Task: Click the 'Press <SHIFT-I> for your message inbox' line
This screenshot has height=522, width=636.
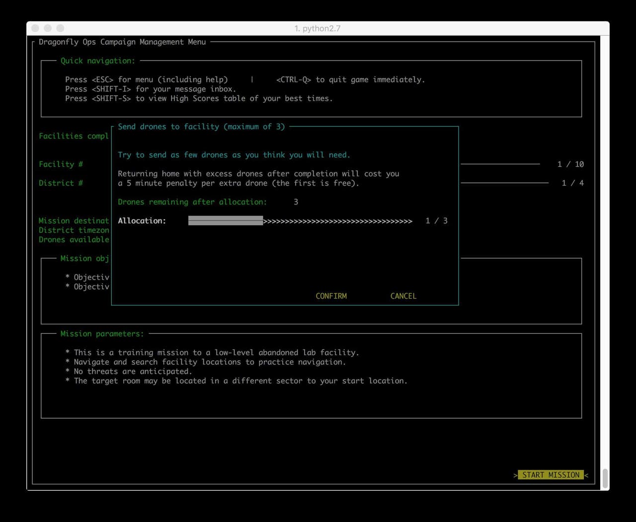Action: (x=151, y=89)
